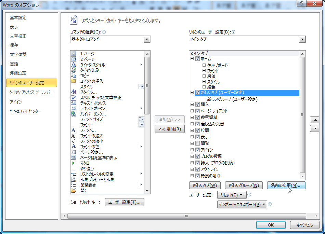Image resolution: width=325 pixels, height=234 pixels.
Task: Click the ribbon tree scrollbar thumb
Action: (x=302, y=115)
